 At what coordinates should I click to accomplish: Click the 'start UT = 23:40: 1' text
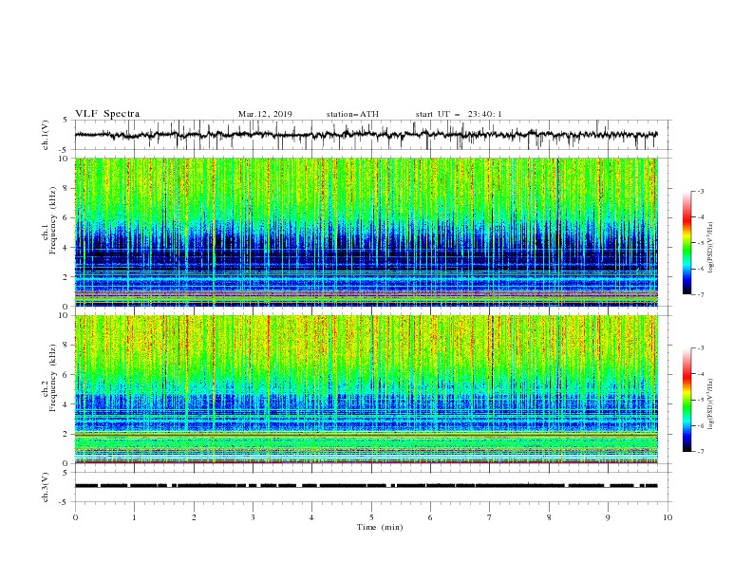click(x=458, y=114)
